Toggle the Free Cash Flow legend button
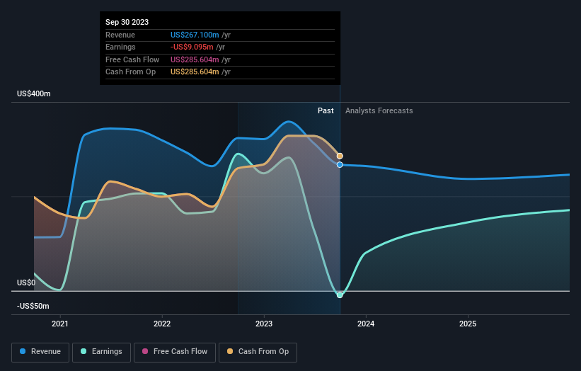The image size is (581, 371). pyautogui.click(x=175, y=352)
